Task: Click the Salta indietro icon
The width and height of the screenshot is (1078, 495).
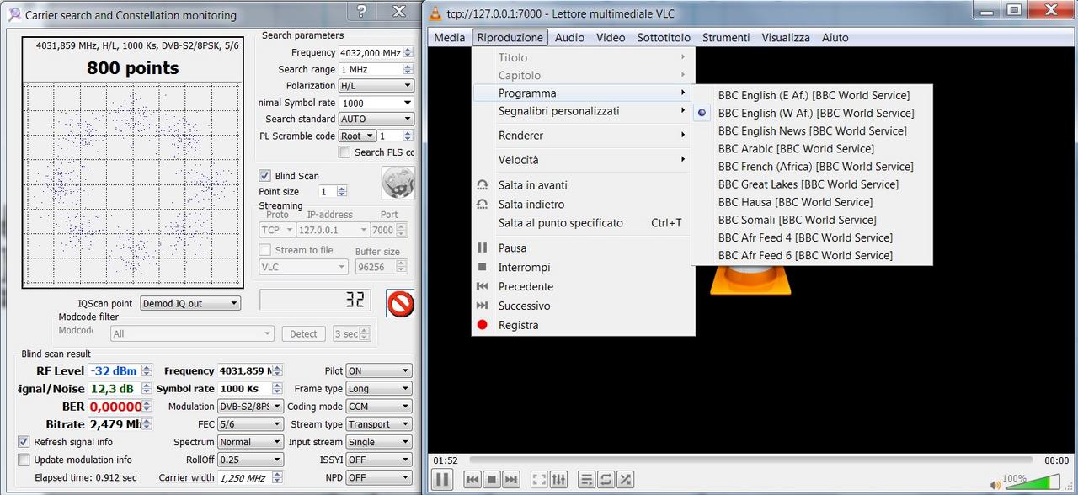Action: click(483, 205)
